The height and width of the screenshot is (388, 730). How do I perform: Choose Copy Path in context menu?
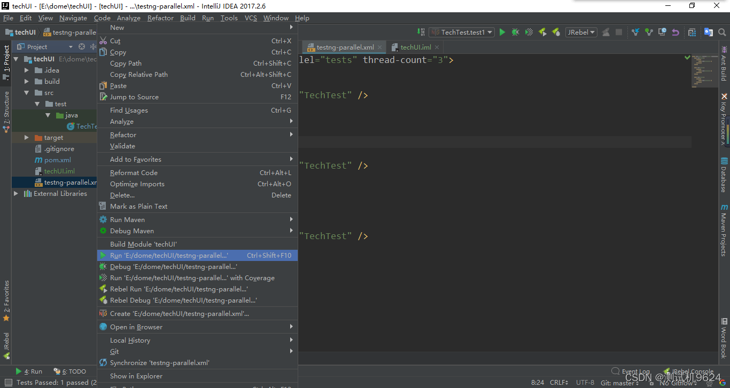197,64
